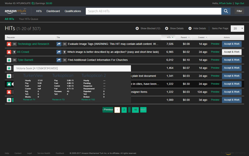Viewport: 249px width, 156px height.
Task: Open Items Per Page dropdown
Action: click(237, 28)
